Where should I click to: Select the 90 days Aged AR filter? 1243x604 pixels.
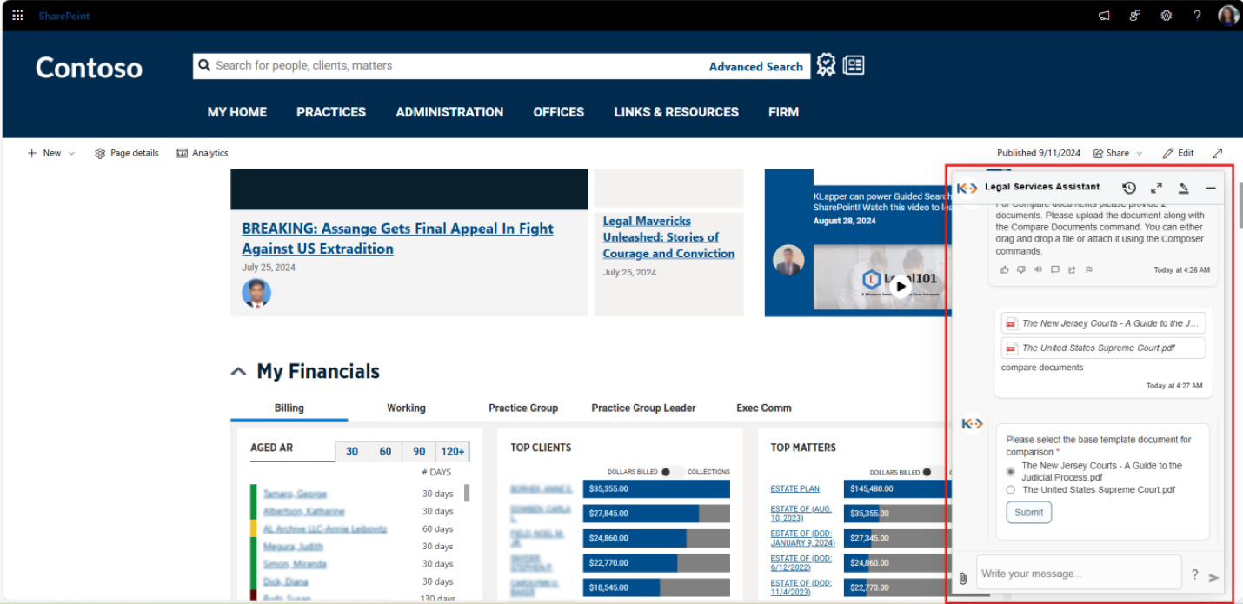(419, 451)
